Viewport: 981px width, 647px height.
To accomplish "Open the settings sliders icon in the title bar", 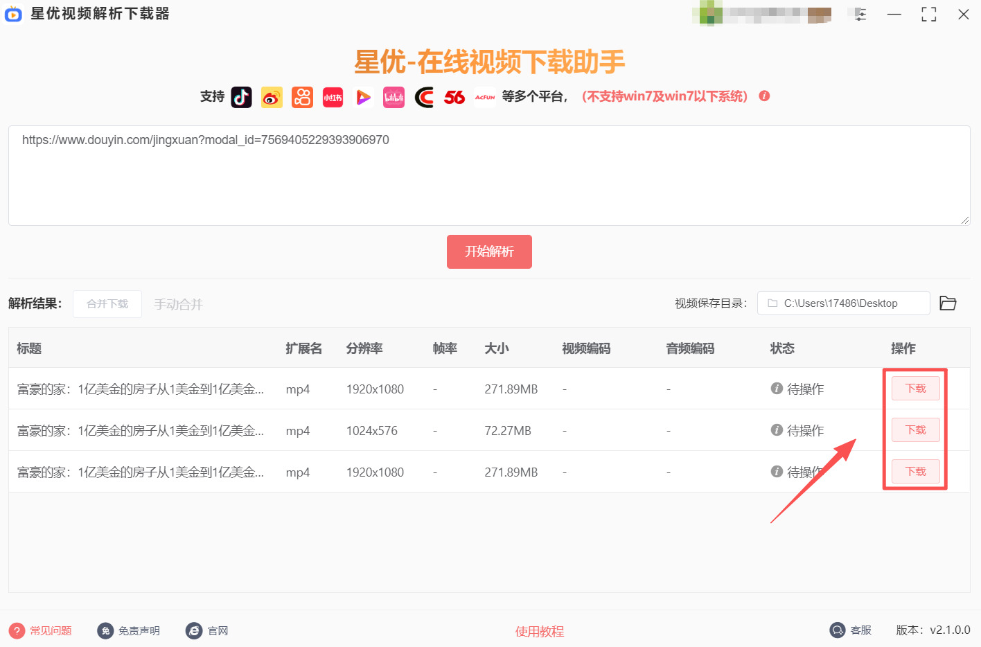I will (860, 15).
